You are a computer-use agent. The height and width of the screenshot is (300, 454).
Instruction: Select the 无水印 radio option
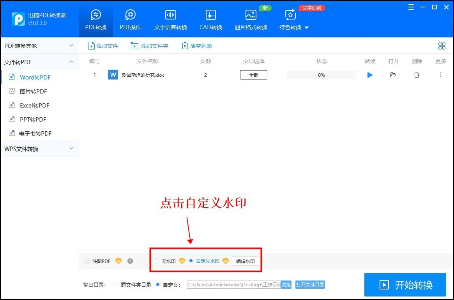157,261
